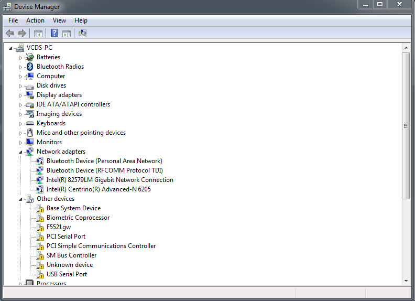The width and height of the screenshot is (415, 301).
Task: Click the Batteries category icon
Action: pos(30,57)
